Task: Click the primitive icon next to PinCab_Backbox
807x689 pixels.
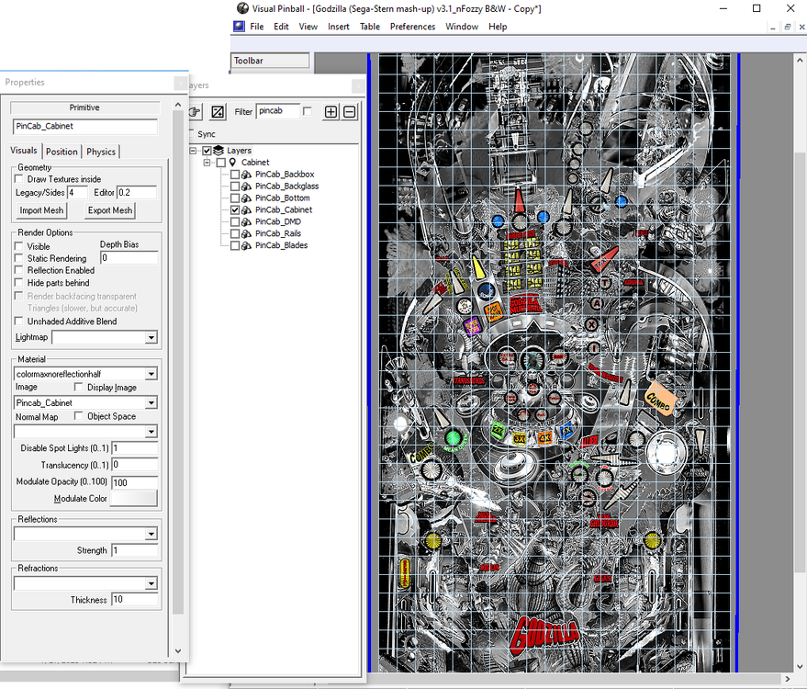Action: pos(247,175)
